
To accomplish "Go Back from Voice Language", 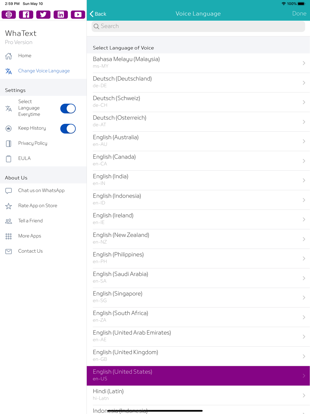I will [98, 14].
